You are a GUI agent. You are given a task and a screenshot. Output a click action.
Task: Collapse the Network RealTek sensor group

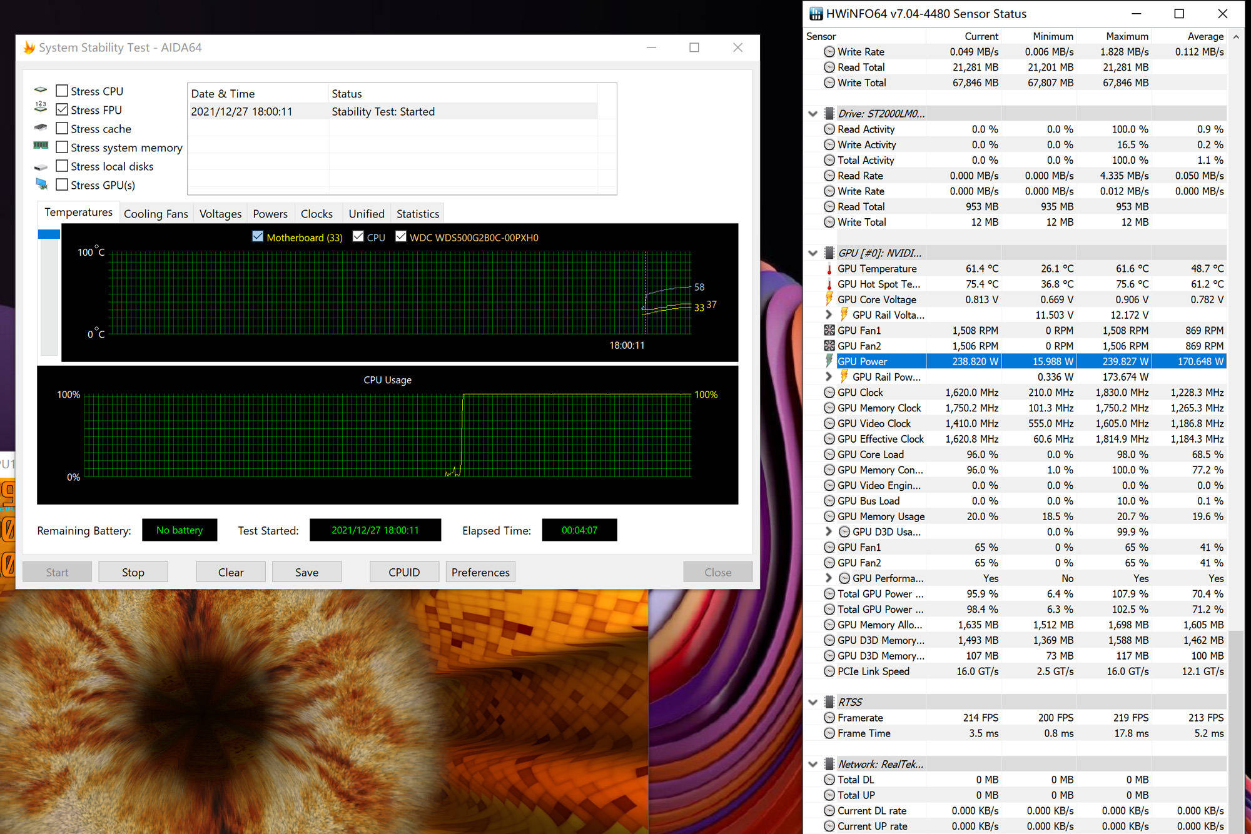pos(813,764)
